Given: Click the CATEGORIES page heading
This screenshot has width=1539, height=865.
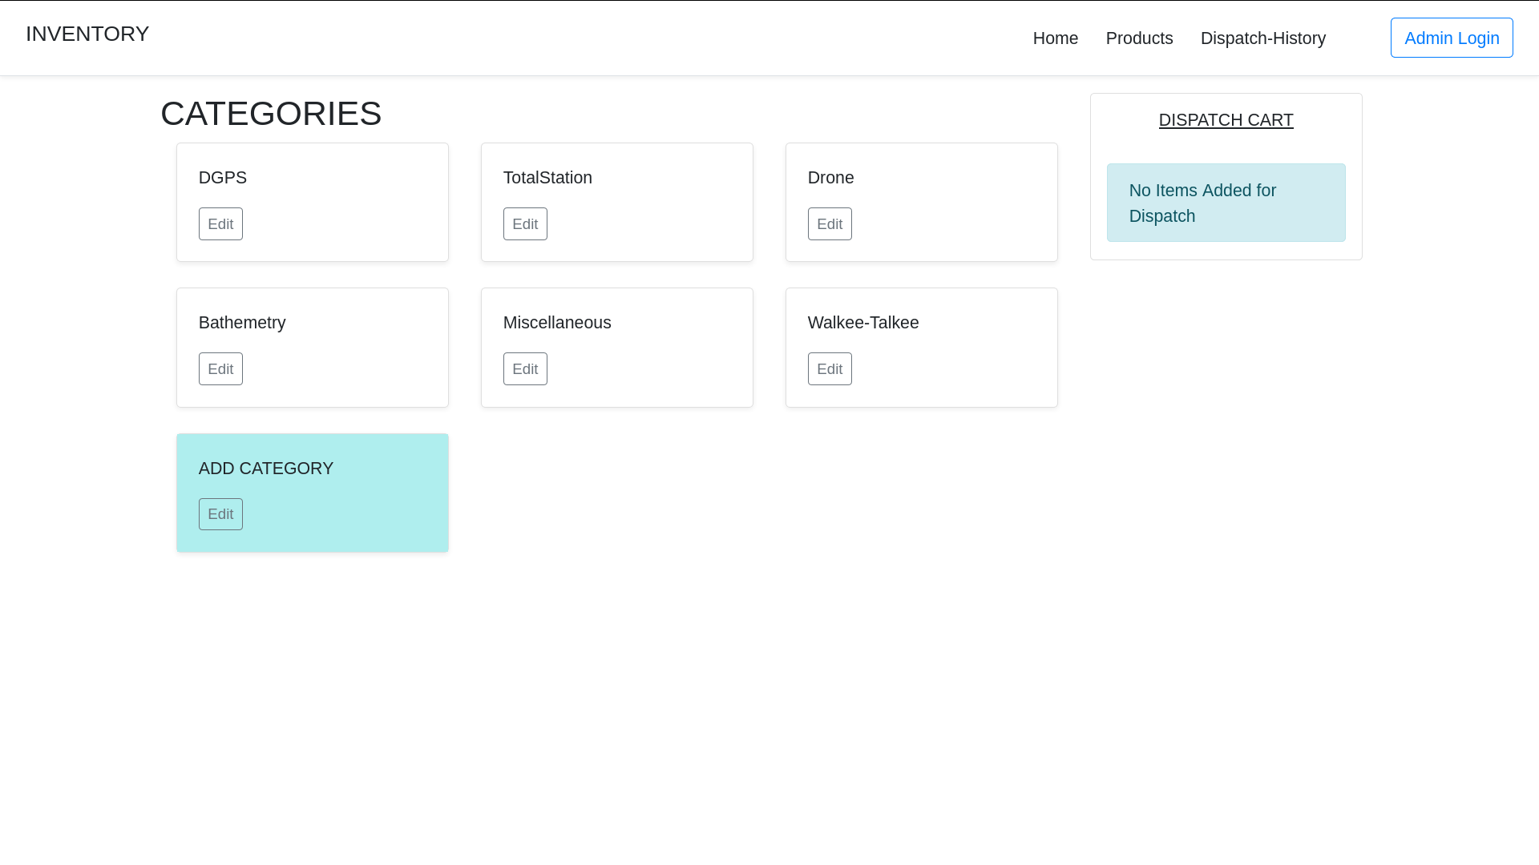Looking at the screenshot, I should pos(271,114).
